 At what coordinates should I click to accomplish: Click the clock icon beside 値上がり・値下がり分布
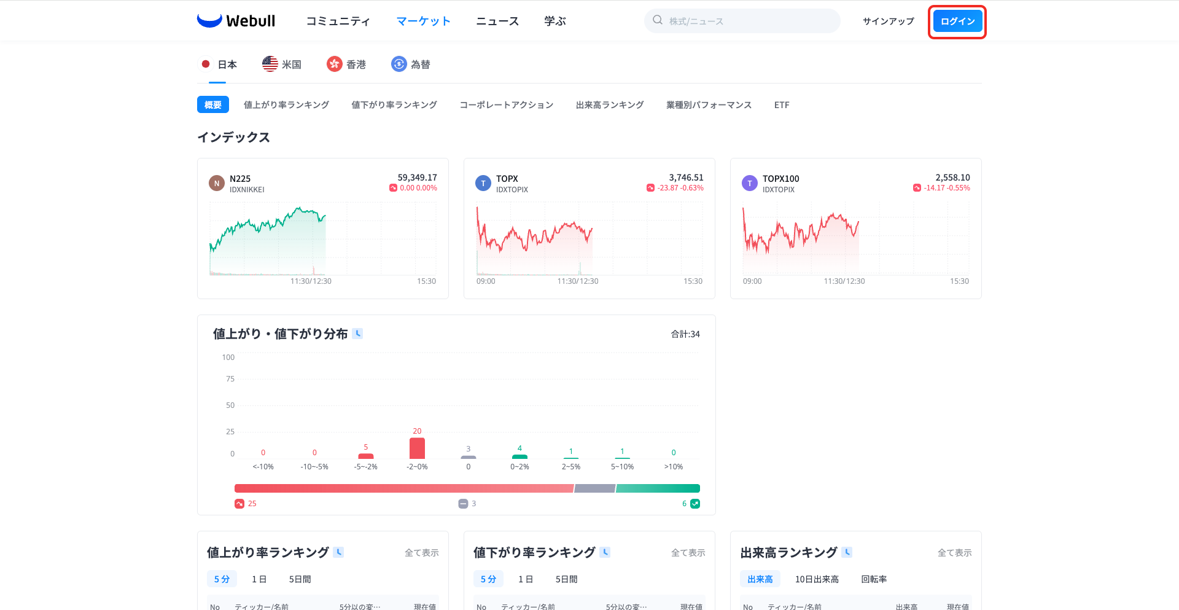pos(358,334)
